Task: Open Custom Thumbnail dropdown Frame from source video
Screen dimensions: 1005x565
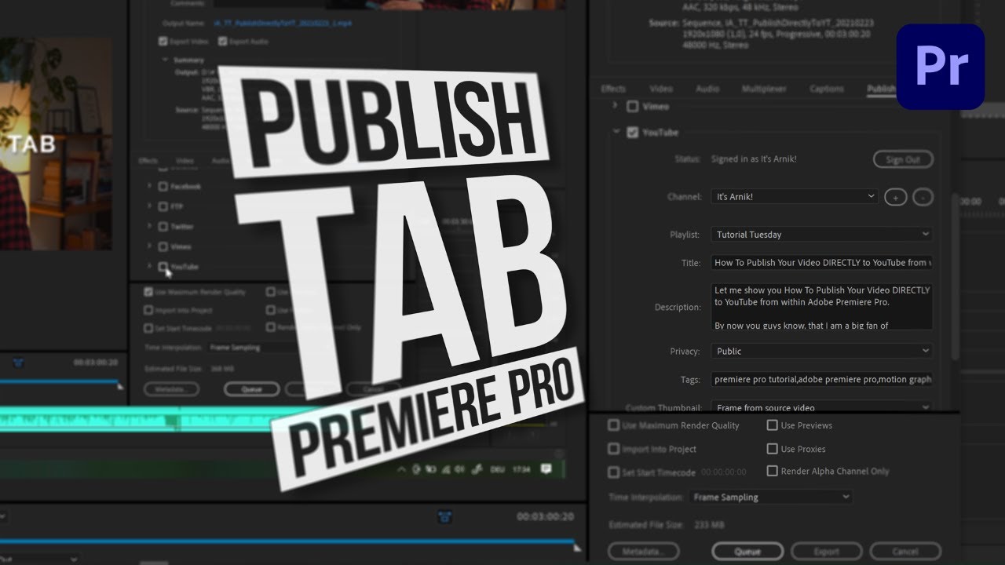Action: point(821,407)
